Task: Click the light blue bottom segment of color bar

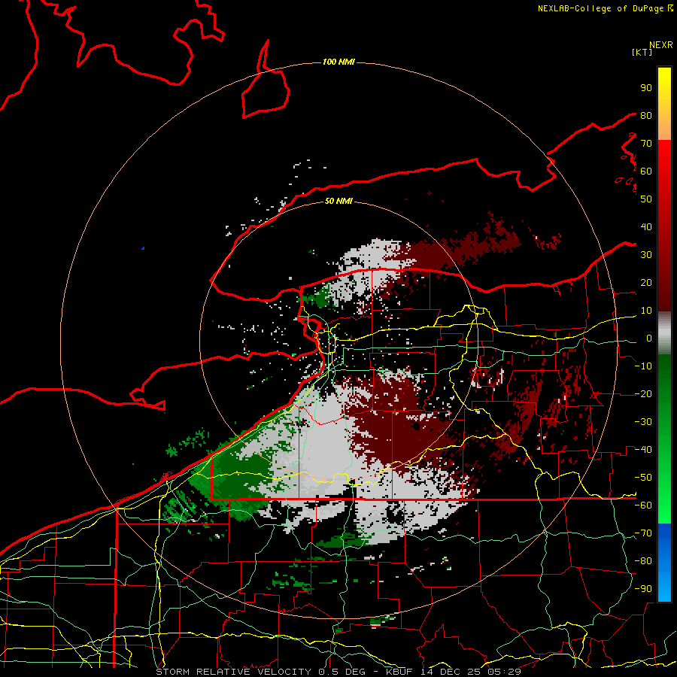Action: click(x=664, y=586)
